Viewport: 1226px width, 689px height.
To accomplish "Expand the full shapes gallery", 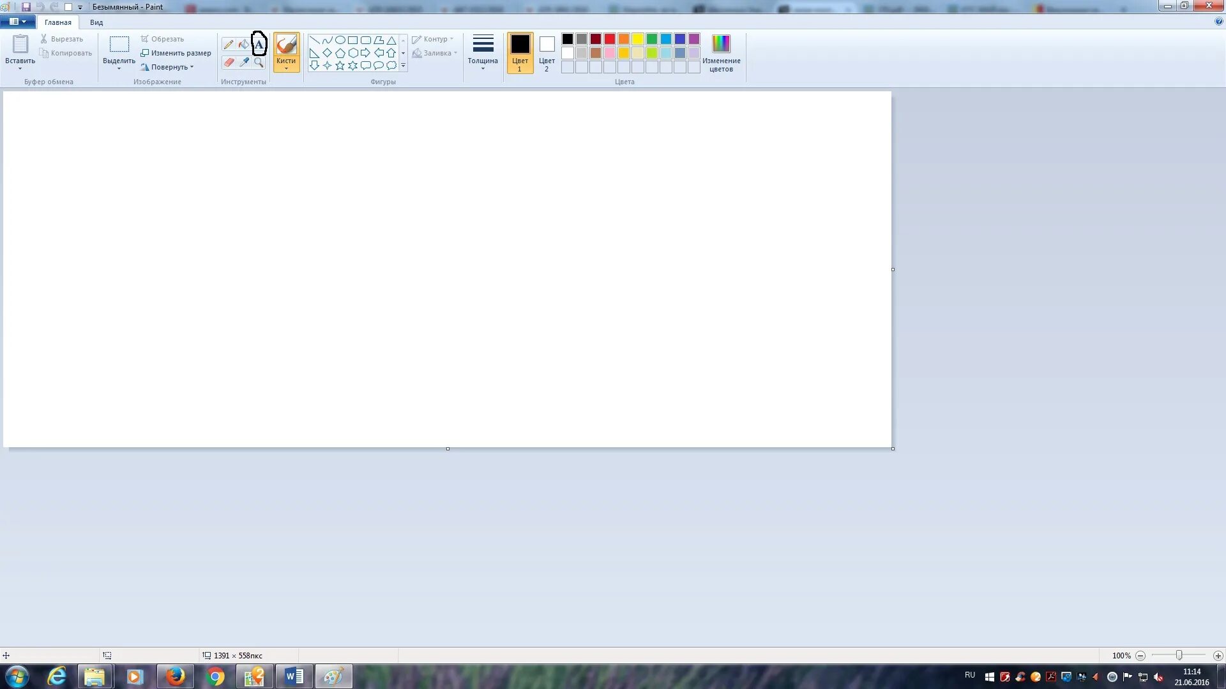I will pos(403,66).
